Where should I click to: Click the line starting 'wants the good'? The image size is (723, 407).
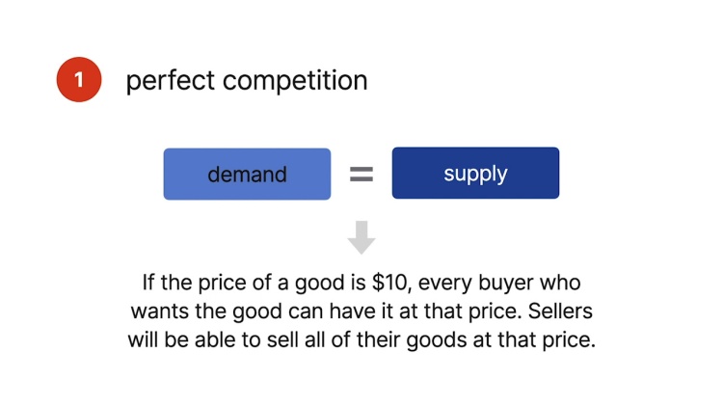click(361, 312)
